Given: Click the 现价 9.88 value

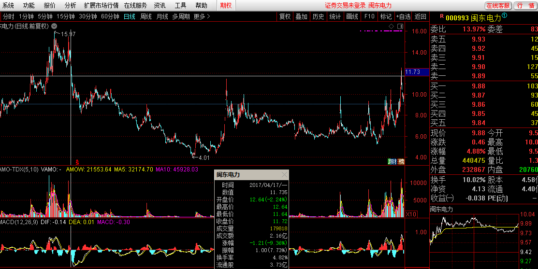Looking at the screenshot, I should (x=478, y=133).
